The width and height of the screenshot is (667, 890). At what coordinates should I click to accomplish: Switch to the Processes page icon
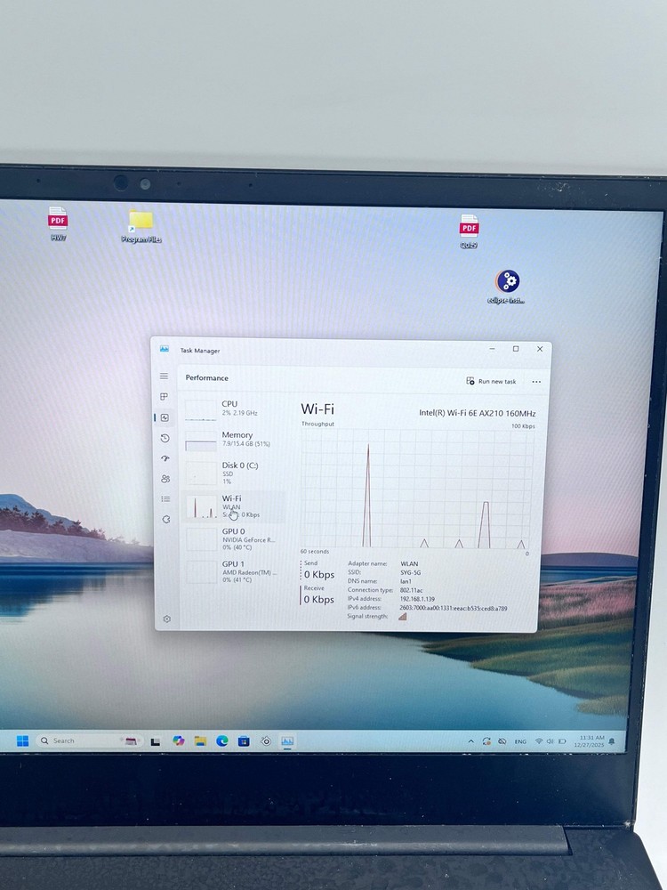pos(164,397)
